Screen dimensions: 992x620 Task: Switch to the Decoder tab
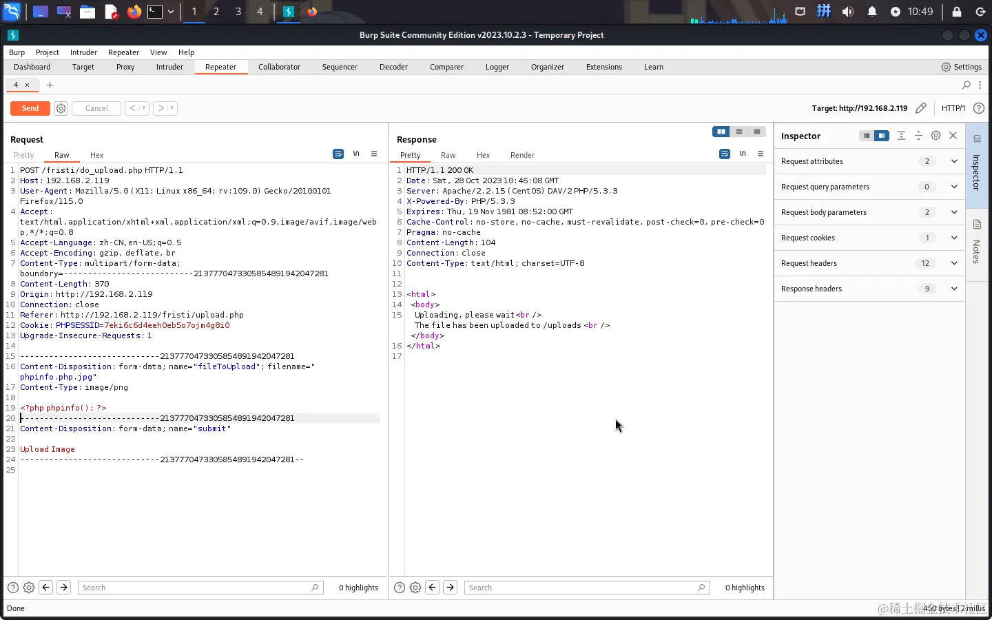pyautogui.click(x=393, y=67)
